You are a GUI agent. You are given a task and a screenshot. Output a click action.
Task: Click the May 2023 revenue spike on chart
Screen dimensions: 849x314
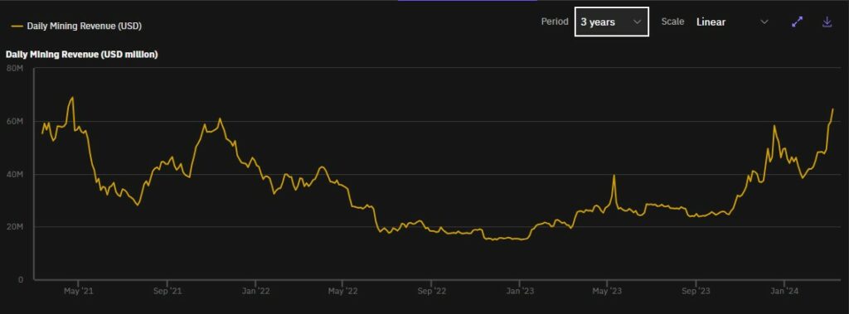click(614, 176)
